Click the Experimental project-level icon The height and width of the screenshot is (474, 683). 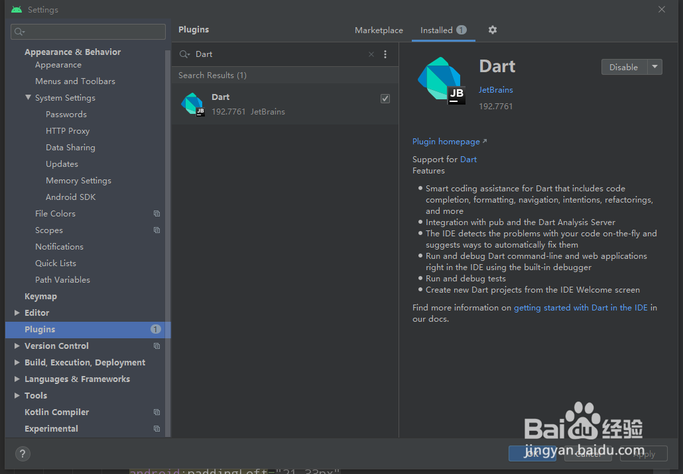156,428
